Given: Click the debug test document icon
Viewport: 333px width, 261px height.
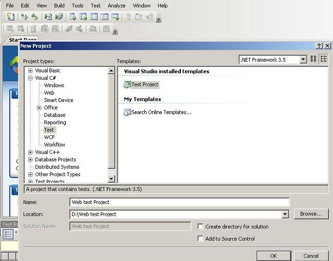Looking at the screenshot, I should coord(48,17).
